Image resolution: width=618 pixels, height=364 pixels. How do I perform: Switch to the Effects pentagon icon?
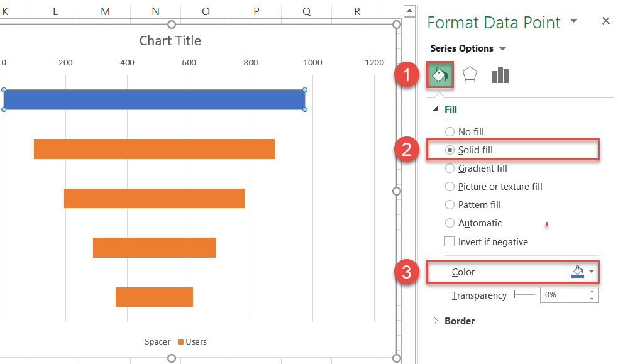(x=469, y=75)
